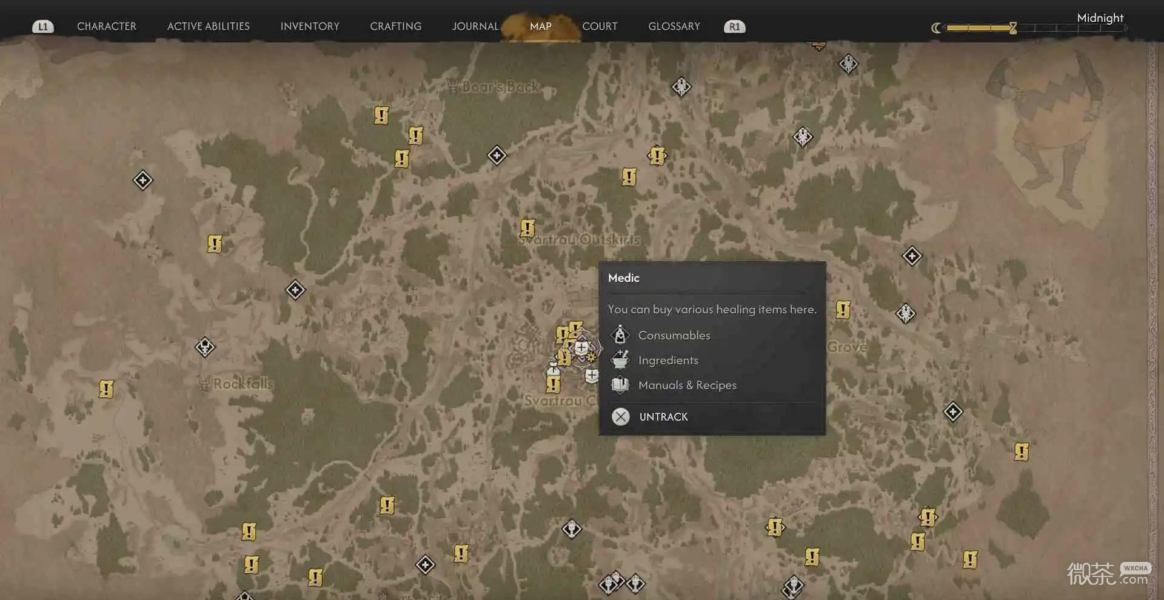The height and width of the screenshot is (600, 1164).
Task: Open the Inventory tab
Action: [x=310, y=26]
